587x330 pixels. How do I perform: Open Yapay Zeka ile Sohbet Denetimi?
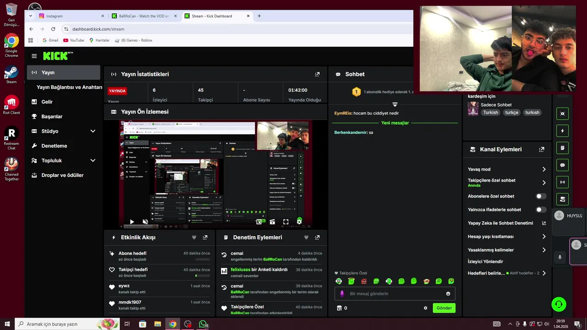click(x=507, y=223)
